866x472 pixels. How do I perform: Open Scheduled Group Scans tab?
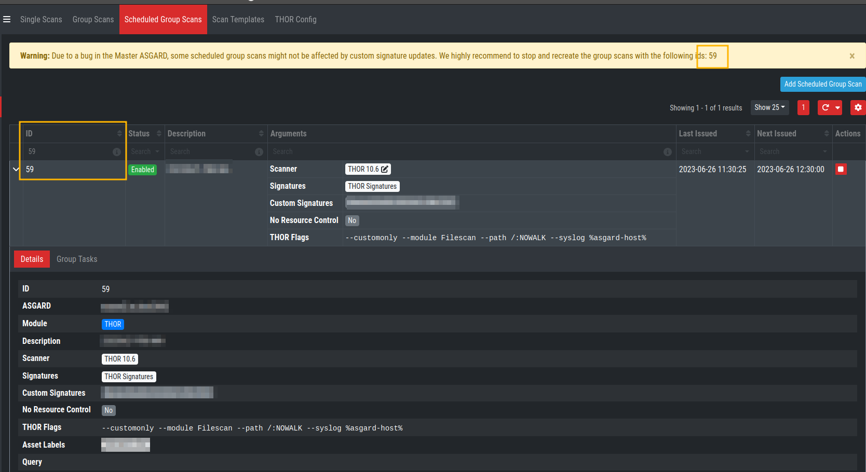(163, 19)
